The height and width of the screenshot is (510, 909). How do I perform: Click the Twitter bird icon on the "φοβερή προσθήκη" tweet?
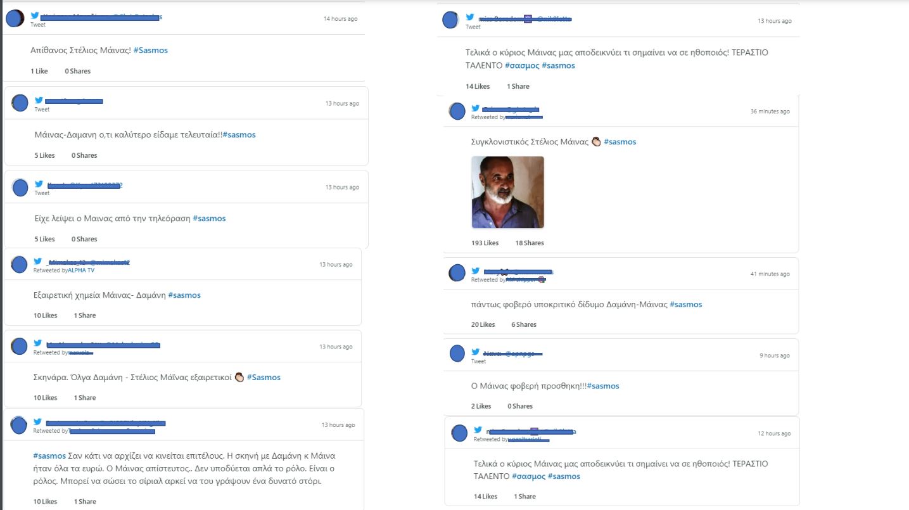[475, 352]
